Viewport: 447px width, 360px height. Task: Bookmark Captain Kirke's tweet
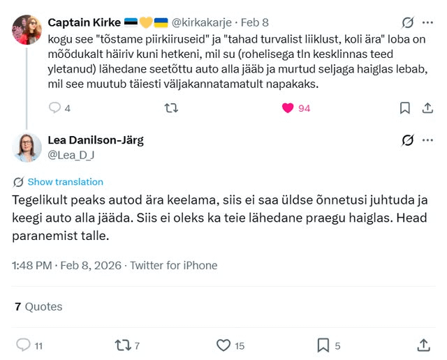pos(404,108)
